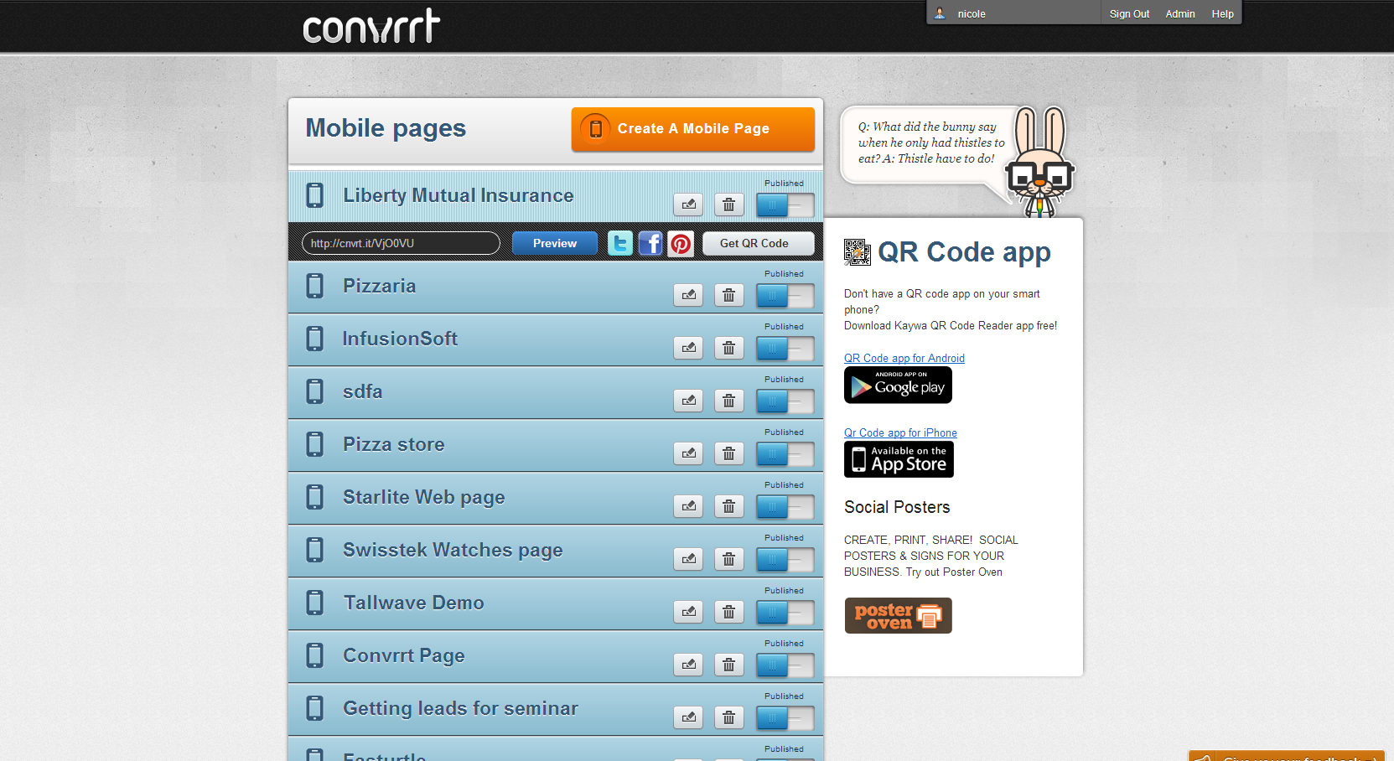Open the Help menu item
Image resolution: width=1394 pixels, height=761 pixels.
(x=1222, y=13)
